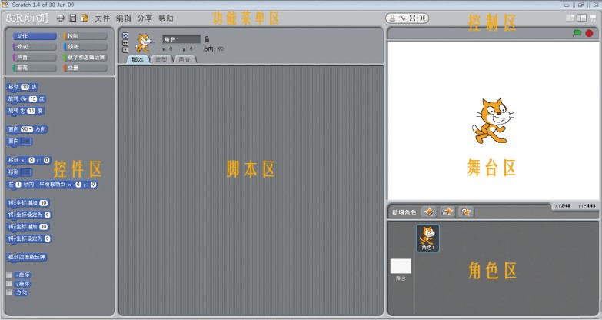602x320 pixels.
Task: Enable the x坐标 reporter checkbox
Action: click(9, 275)
